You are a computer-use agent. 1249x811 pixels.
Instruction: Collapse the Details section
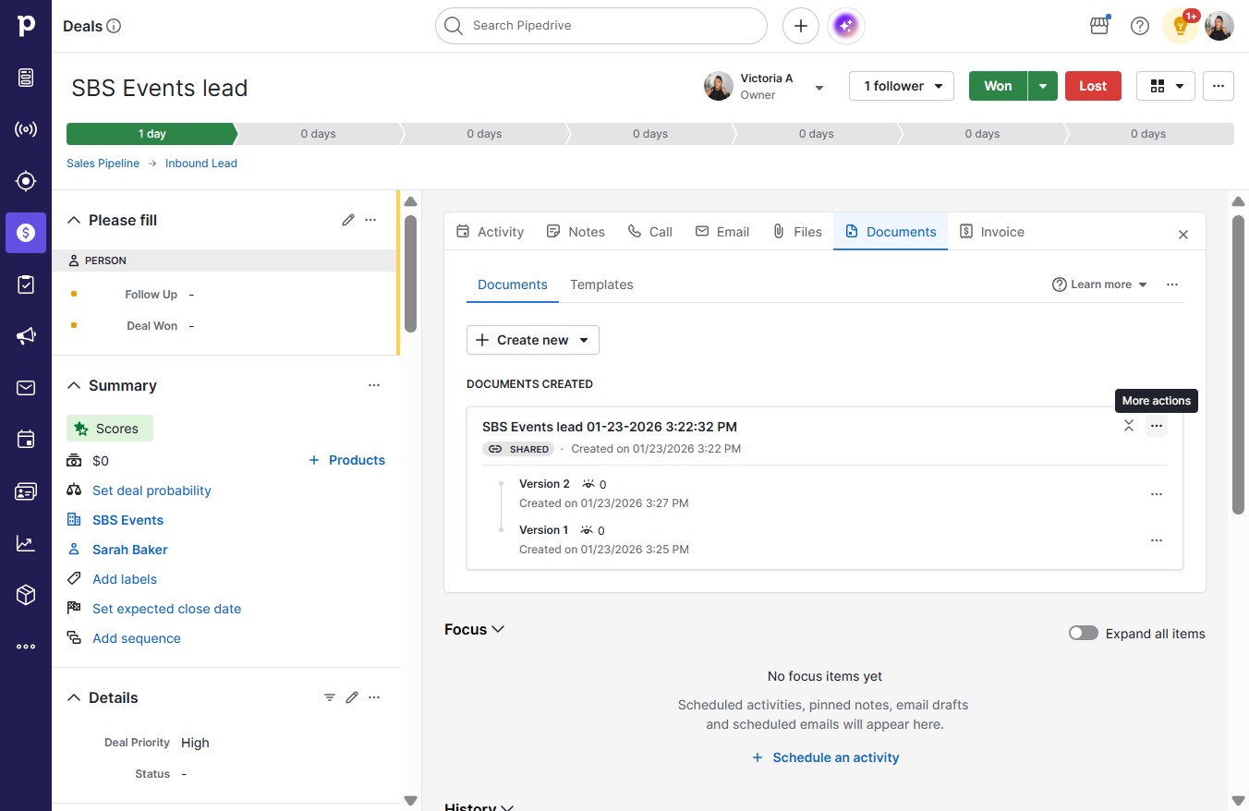(74, 697)
